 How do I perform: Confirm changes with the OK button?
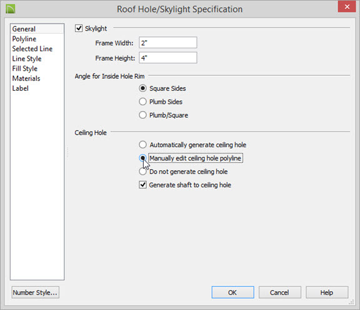[x=232, y=292]
